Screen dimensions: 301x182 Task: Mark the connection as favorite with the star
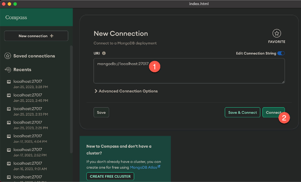pos(277,33)
